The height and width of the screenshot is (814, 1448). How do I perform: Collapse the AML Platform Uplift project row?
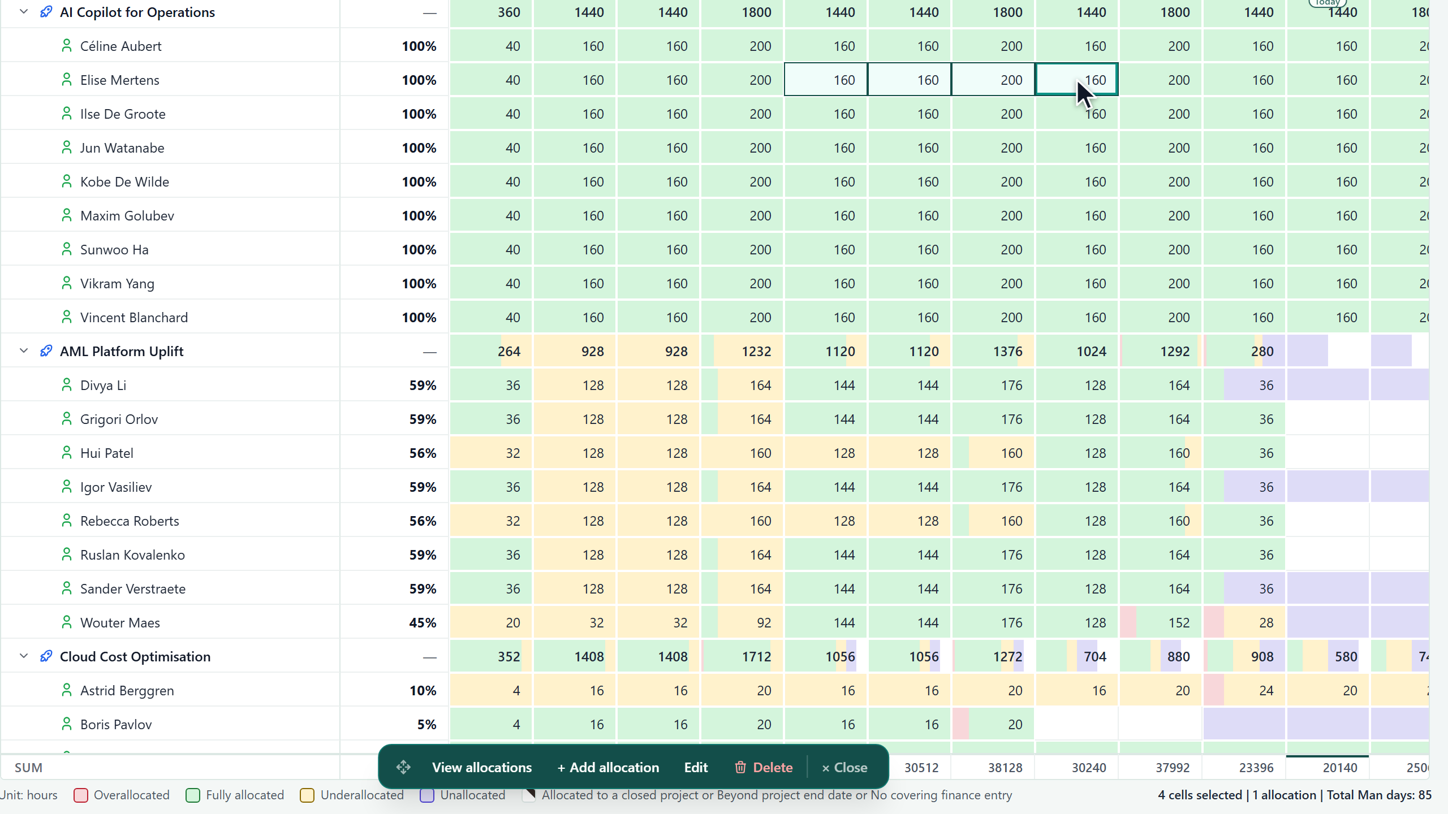point(24,350)
